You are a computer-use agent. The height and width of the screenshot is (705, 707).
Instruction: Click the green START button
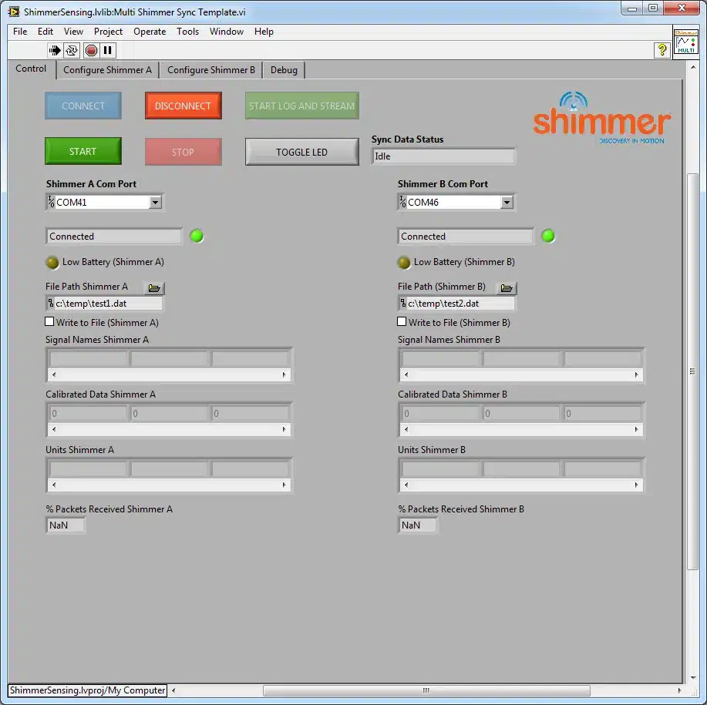click(x=83, y=151)
